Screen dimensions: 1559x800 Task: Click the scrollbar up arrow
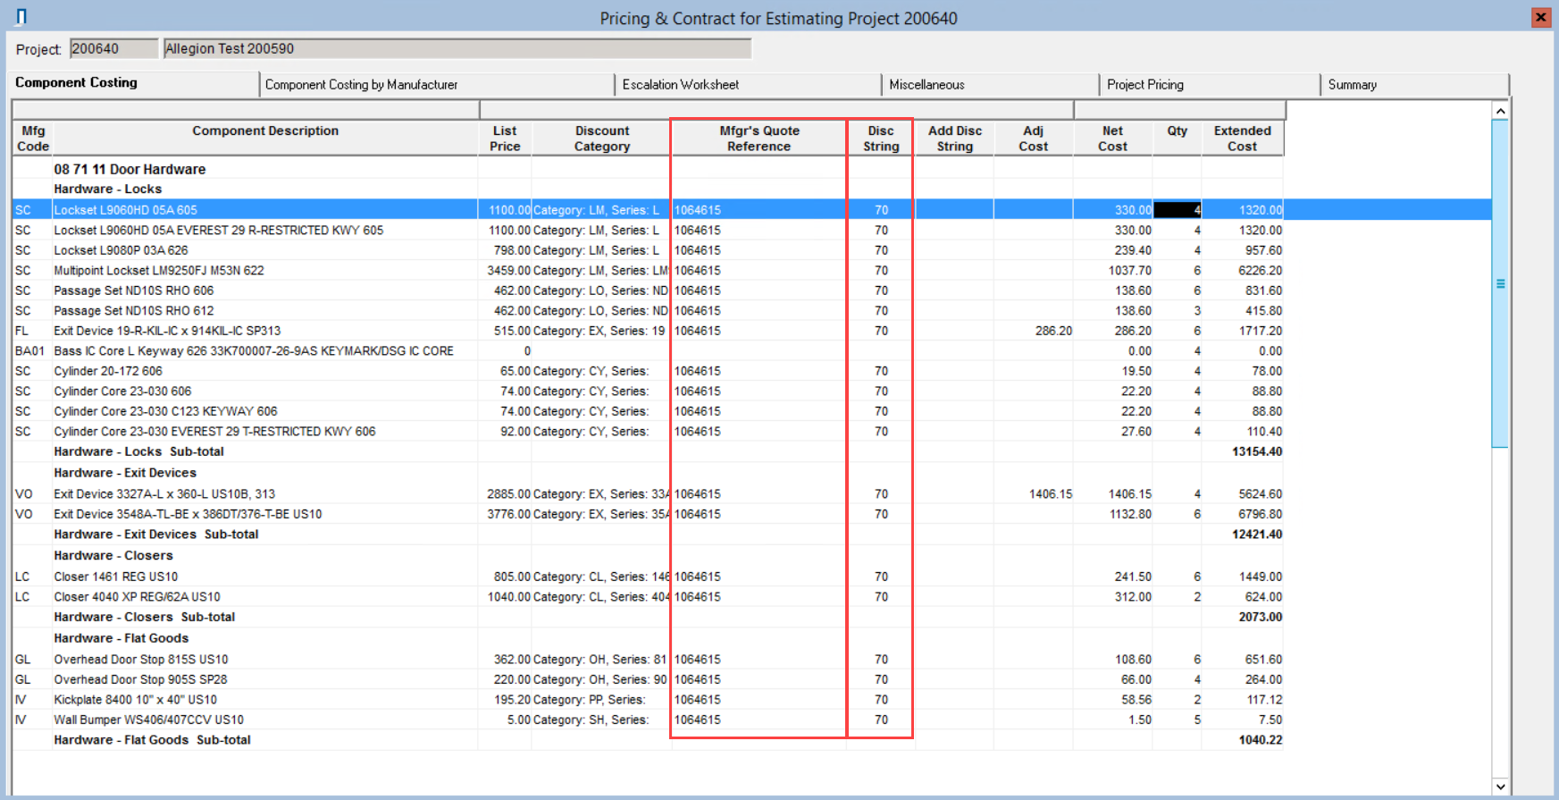tap(1500, 111)
